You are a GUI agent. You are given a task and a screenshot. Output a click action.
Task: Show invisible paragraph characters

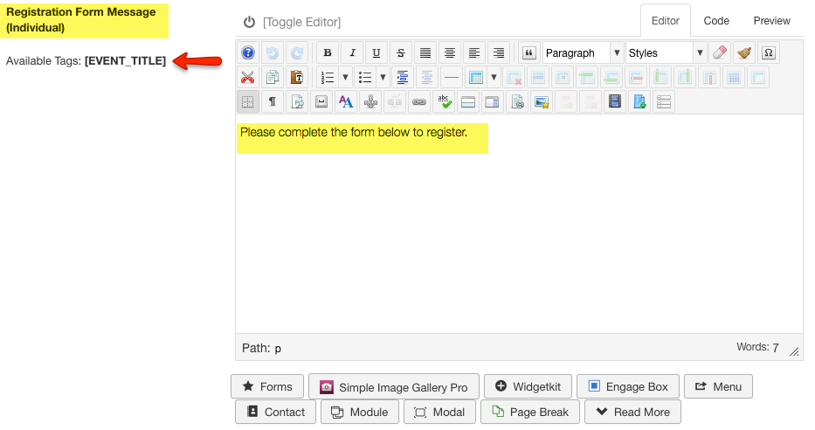[x=273, y=102]
